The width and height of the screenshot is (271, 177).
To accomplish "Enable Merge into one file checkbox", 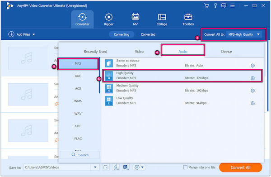I will [x=185, y=167].
